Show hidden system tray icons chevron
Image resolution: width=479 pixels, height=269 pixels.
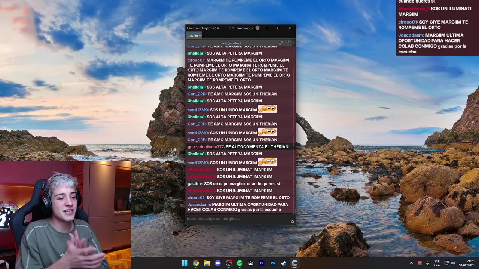pos(412,263)
